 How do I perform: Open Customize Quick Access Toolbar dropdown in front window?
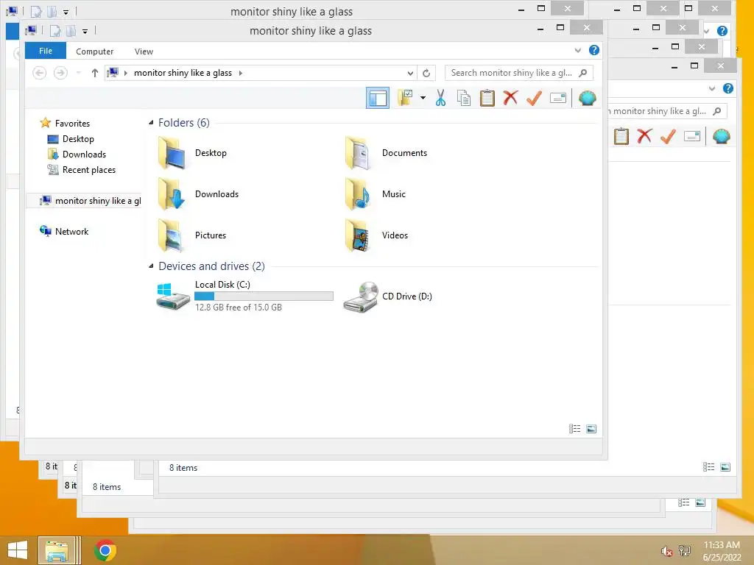(85, 32)
